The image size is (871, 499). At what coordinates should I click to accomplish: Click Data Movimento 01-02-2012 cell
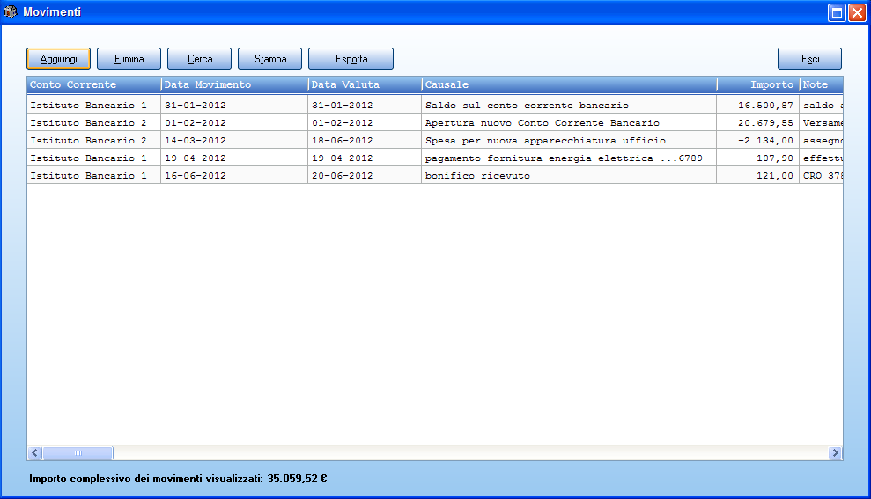[234, 122]
